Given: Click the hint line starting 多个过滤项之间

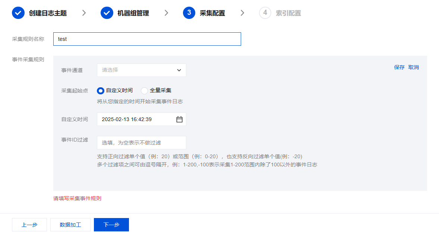Looking at the screenshot, I should (x=207, y=165).
